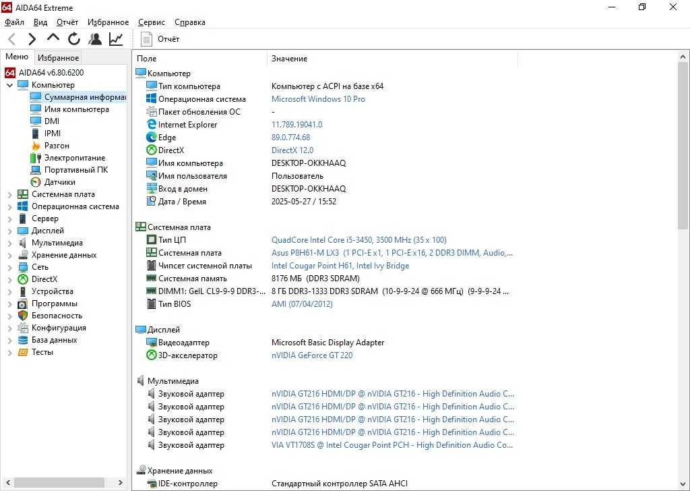Expand the Сеть tree node

(x=9, y=267)
